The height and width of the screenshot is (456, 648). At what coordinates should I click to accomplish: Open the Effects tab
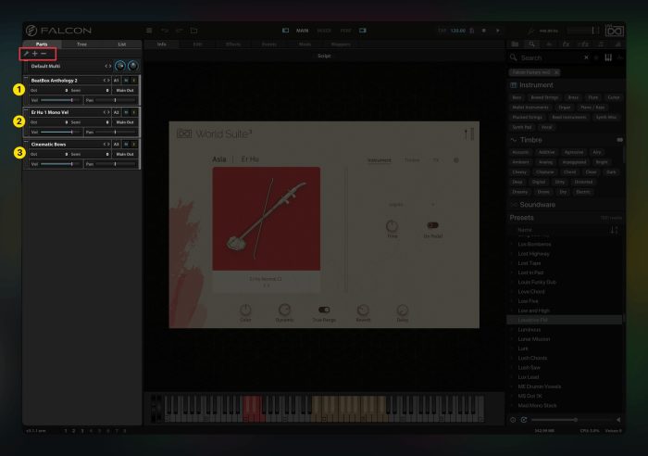click(x=233, y=44)
